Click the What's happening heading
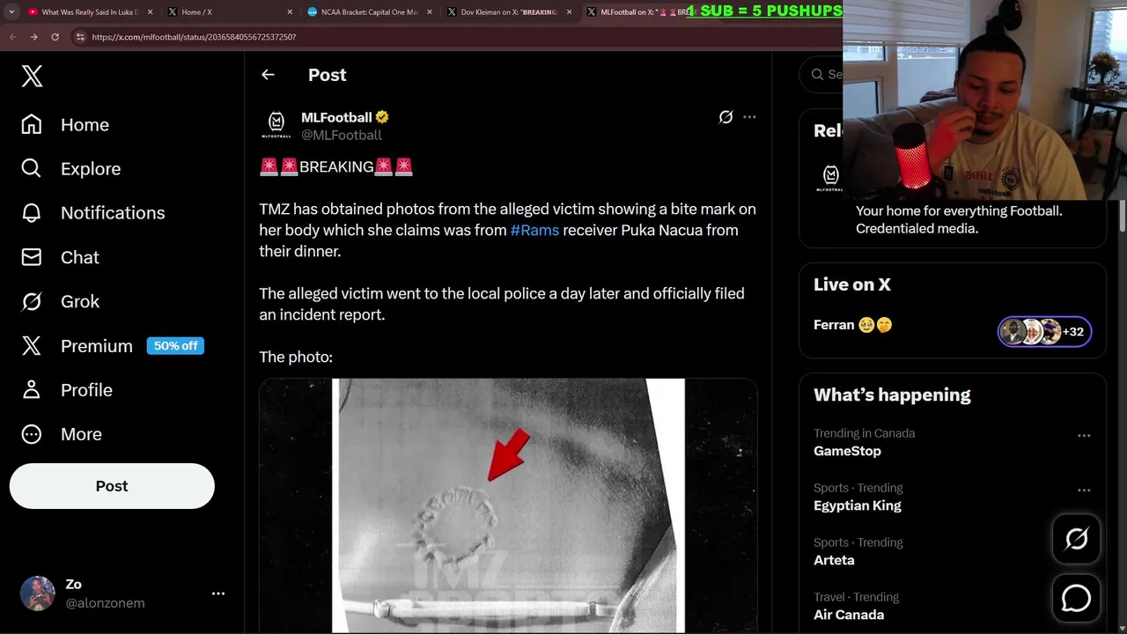Screen dimensions: 1127x634 click(892, 394)
